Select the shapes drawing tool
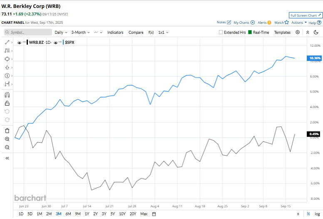 pos(7,59)
